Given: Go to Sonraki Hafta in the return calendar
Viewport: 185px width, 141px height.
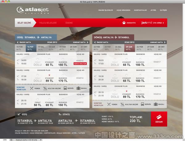Looking at the screenshot, I should click(158, 42).
